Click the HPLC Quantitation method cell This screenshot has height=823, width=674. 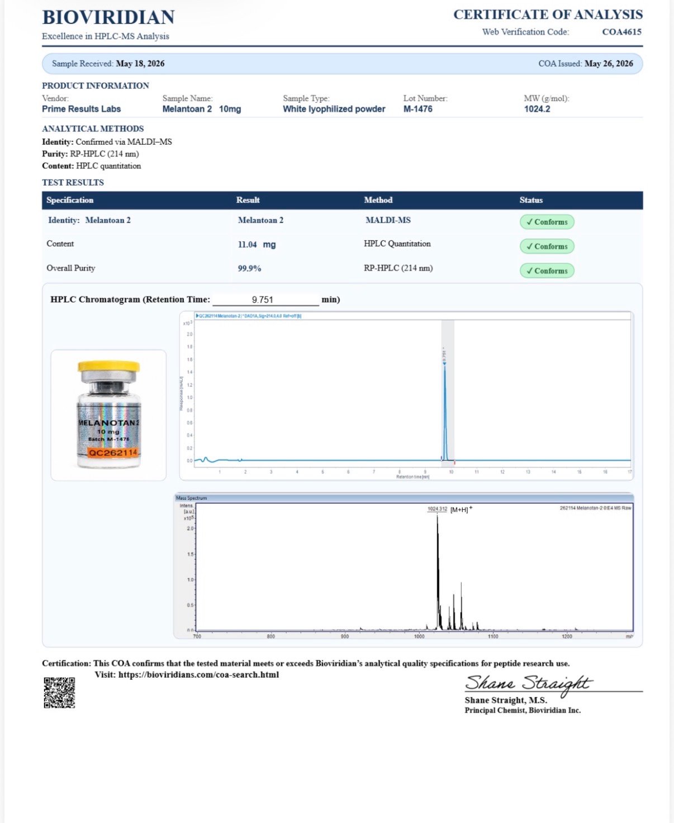coord(397,244)
